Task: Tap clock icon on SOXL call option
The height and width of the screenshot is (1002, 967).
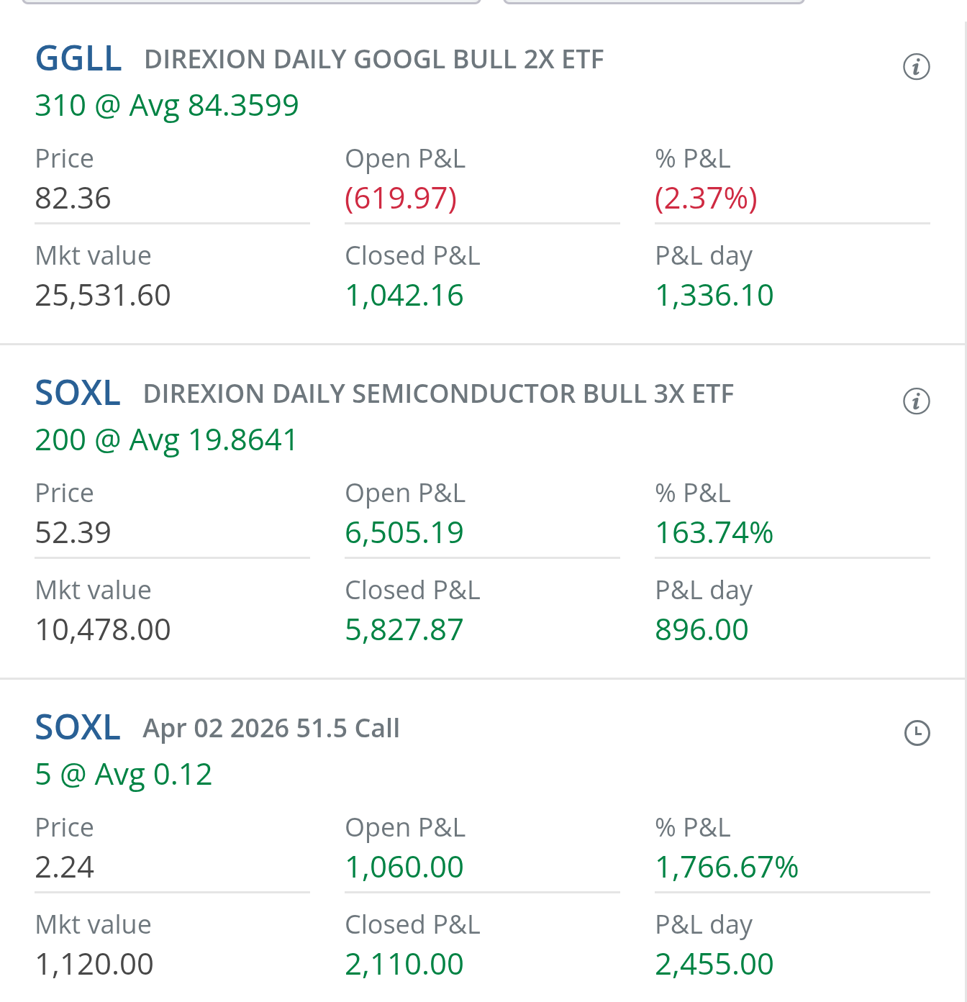Action: click(917, 733)
